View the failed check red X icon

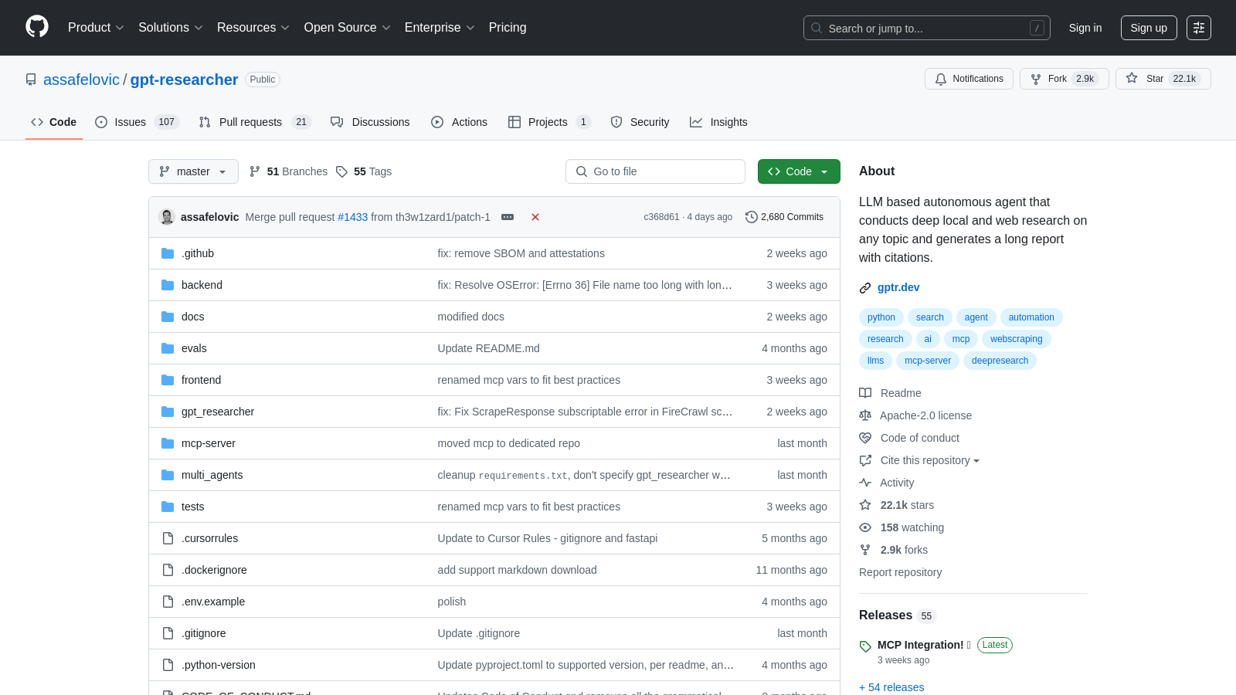[535, 217]
